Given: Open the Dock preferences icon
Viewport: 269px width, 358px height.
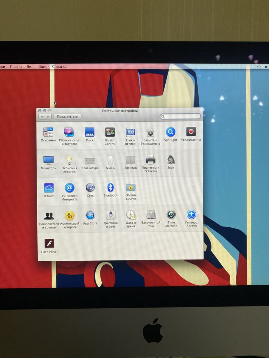Looking at the screenshot, I should point(89,132).
